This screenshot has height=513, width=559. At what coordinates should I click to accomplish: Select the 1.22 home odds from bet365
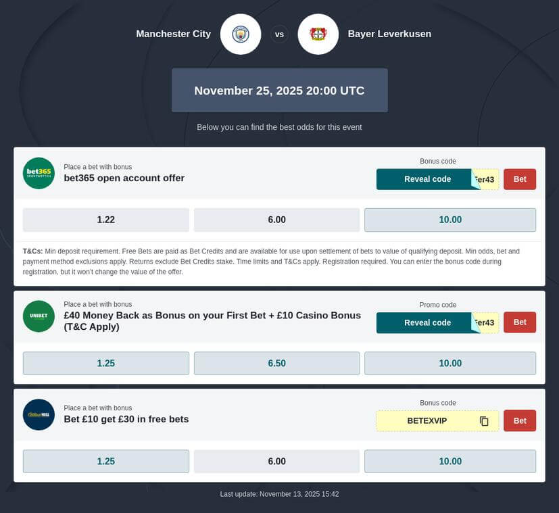tap(105, 220)
